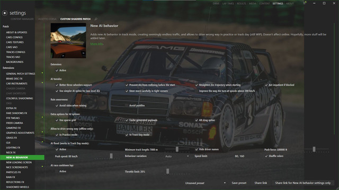This screenshot has width=339, height=190.
Task: Open the ABOUT tab
Action: coord(290,4)
